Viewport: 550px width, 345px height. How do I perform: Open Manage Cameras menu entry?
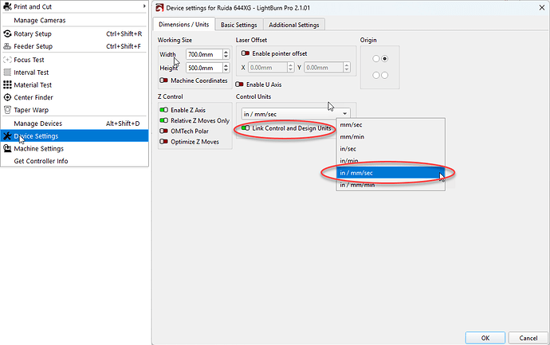[x=74, y=21]
